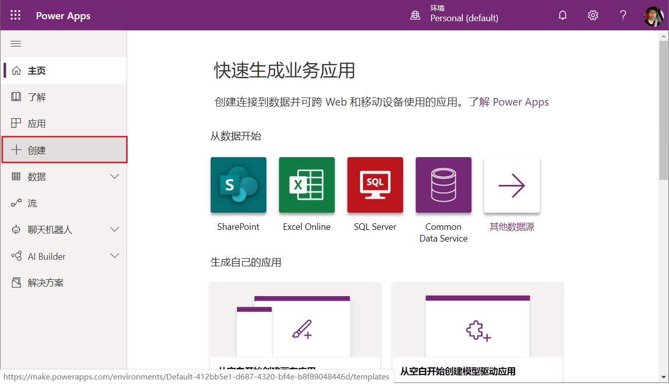Click the 从数据开始 section heading
This screenshot has height=384, width=669.
click(x=236, y=136)
